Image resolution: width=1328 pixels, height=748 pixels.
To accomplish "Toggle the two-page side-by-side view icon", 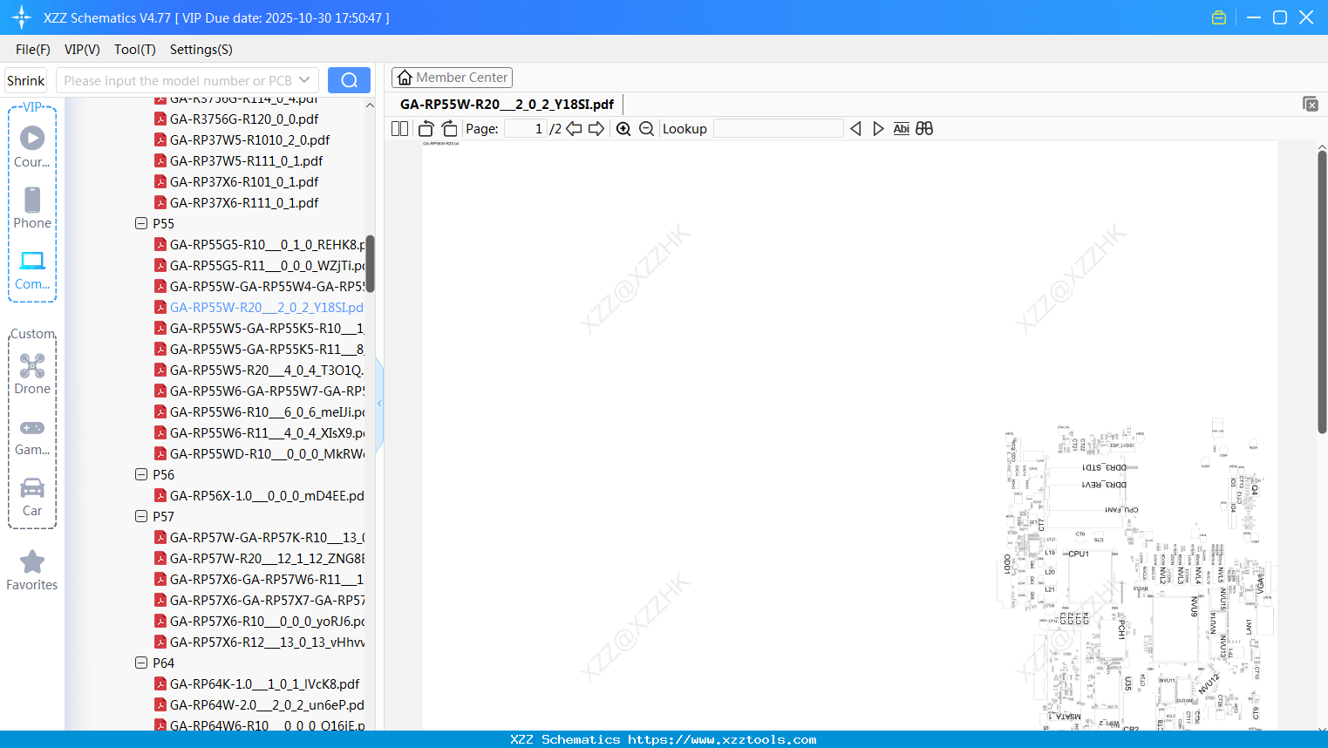I will click(399, 128).
